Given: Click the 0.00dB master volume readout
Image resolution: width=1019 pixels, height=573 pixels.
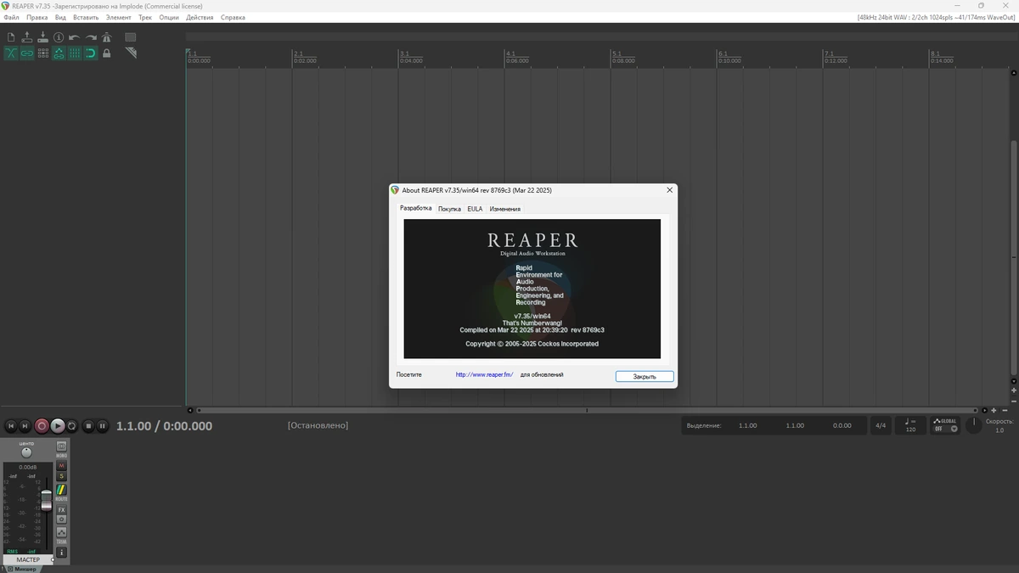Looking at the screenshot, I should (x=27, y=467).
